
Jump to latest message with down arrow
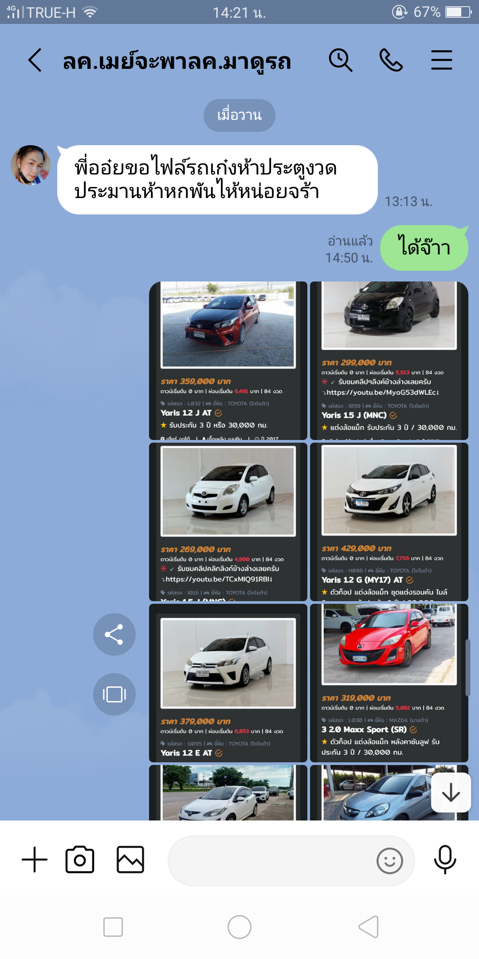tap(451, 793)
